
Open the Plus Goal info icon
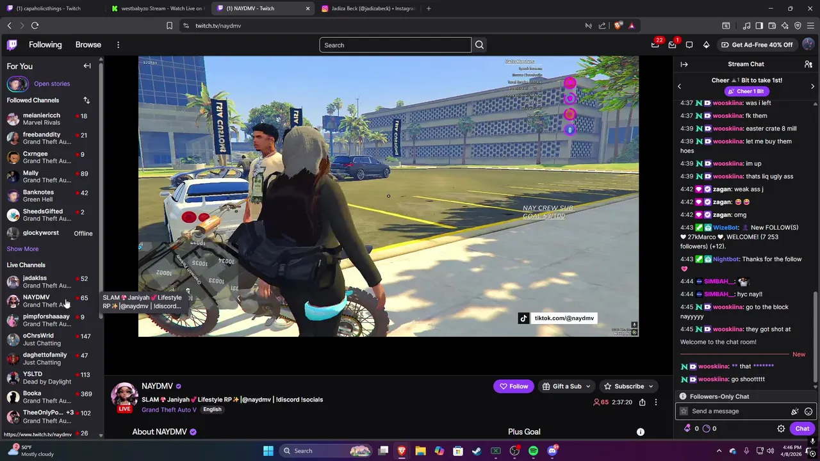pyautogui.click(x=640, y=432)
